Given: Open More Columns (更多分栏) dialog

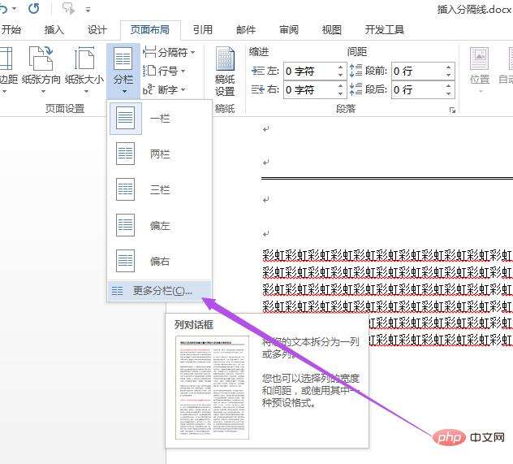Looking at the screenshot, I should pos(159,290).
